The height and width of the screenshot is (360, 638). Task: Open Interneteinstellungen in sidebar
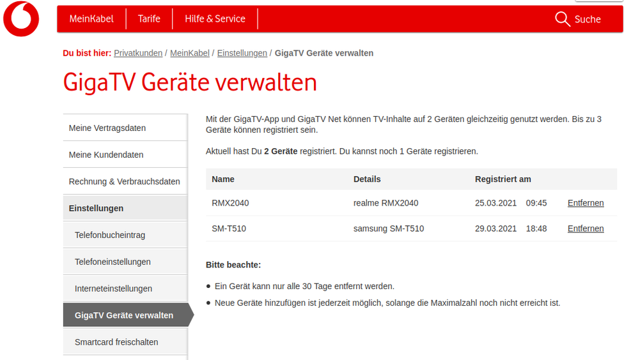125,289
